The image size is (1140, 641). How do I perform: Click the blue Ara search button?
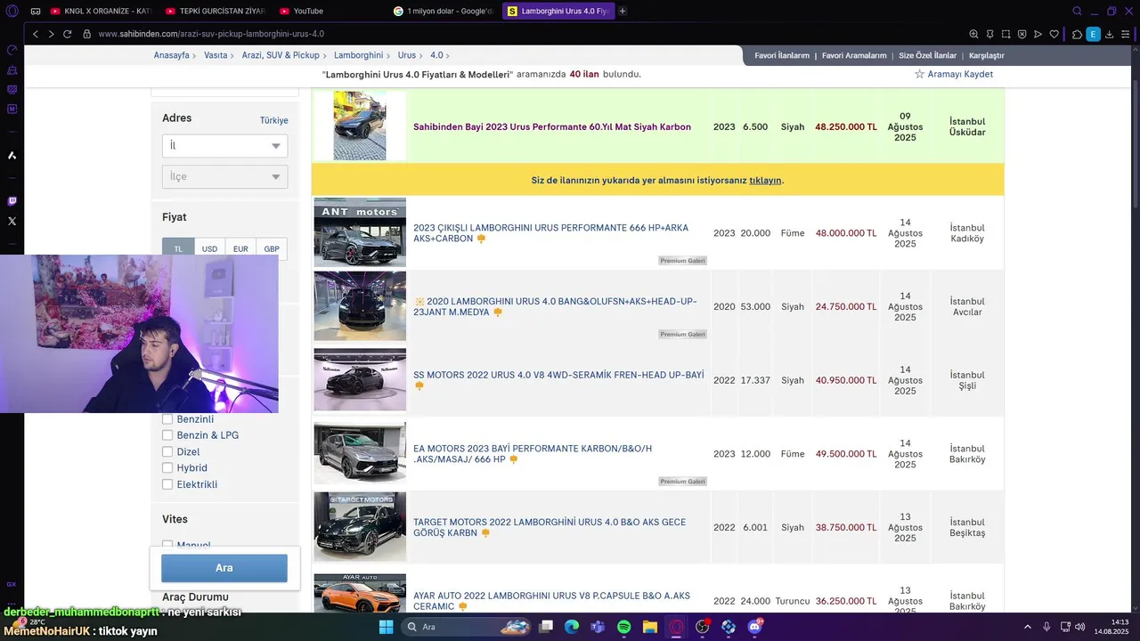pos(224,568)
